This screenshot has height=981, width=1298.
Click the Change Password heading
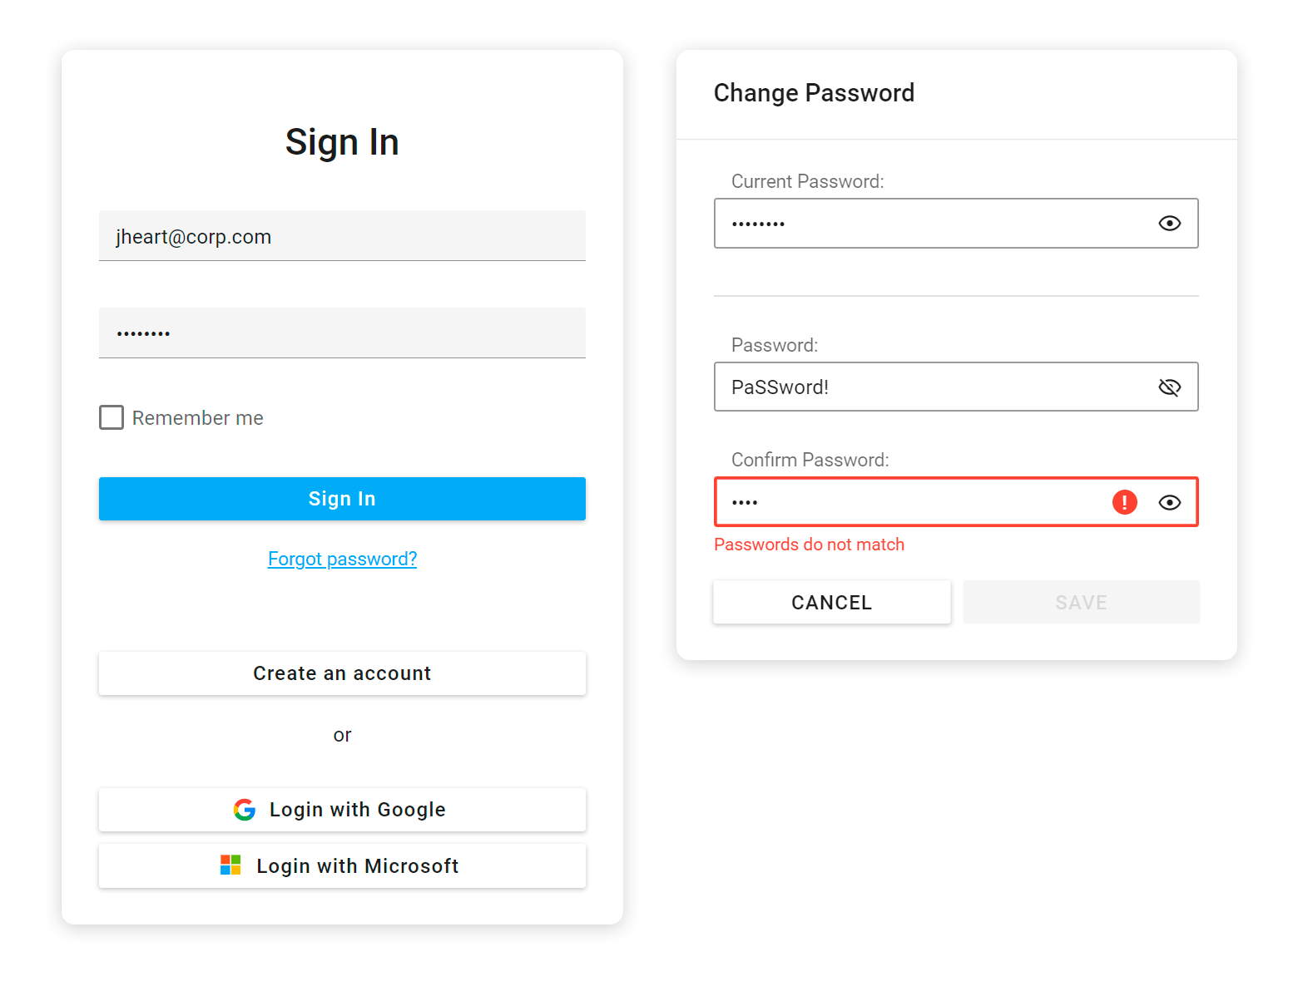pyautogui.click(x=814, y=93)
